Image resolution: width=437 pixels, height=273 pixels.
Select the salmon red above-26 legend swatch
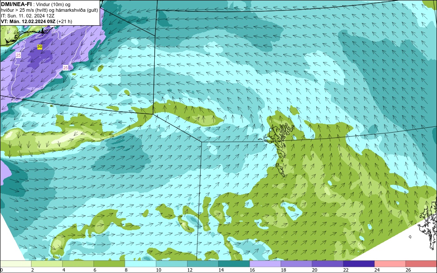point(421,264)
